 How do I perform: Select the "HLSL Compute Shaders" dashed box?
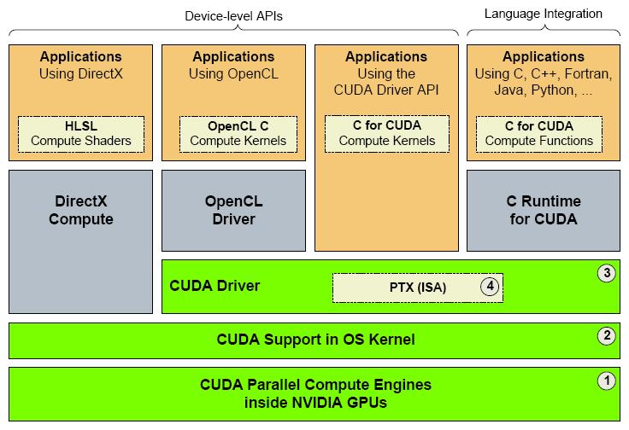(x=81, y=134)
